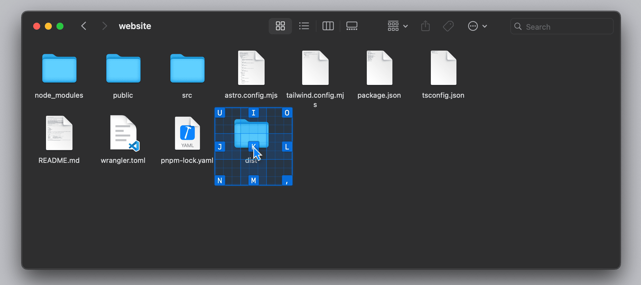Viewport: 641px width, 285px height.
Task: Open the node_modules folder
Action: [x=59, y=68]
